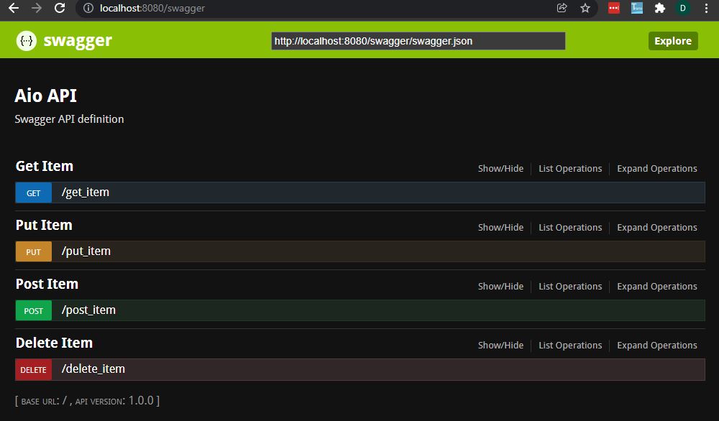Expand Operations for Put Item
The width and height of the screenshot is (719, 421).
click(x=656, y=227)
